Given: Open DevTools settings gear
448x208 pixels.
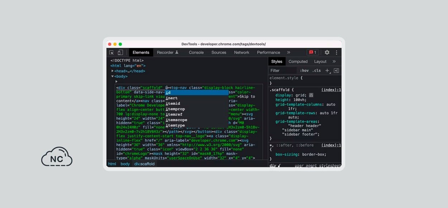Looking at the screenshot, I should [x=327, y=52].
